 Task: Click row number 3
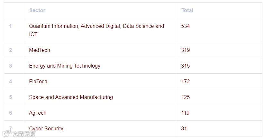coord(11,66)
